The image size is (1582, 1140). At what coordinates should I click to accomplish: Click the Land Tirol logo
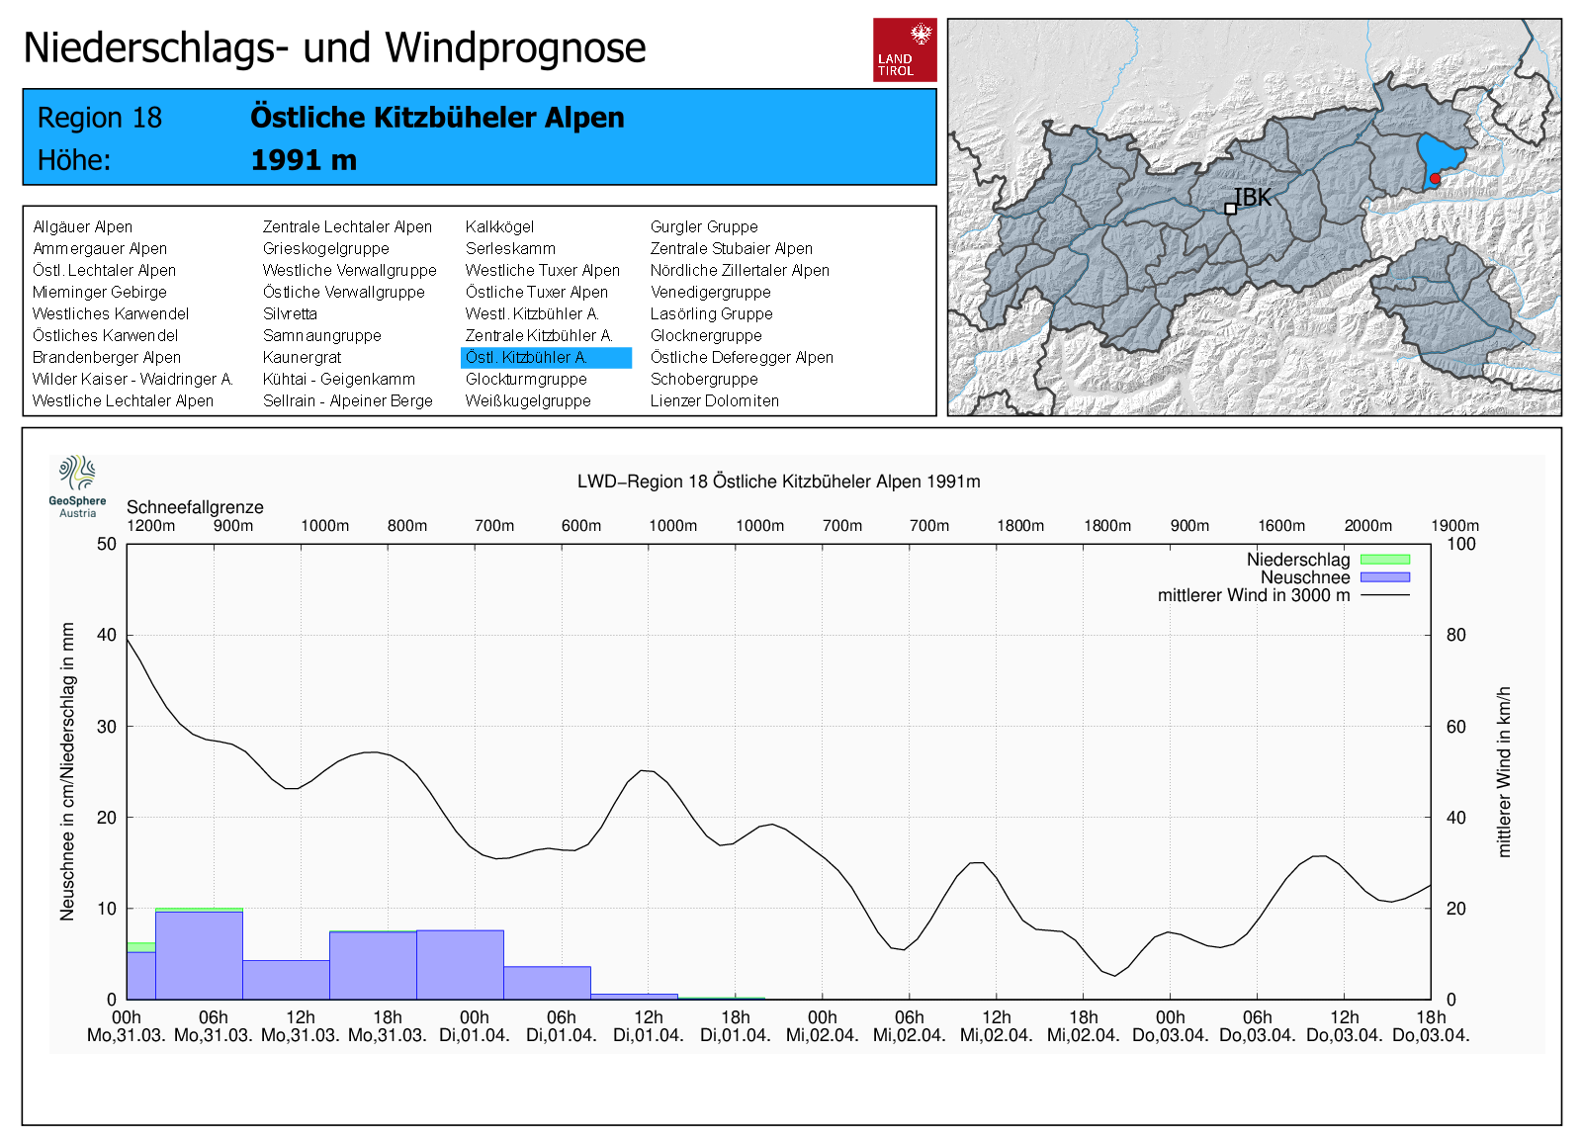(x=904, y=49)
